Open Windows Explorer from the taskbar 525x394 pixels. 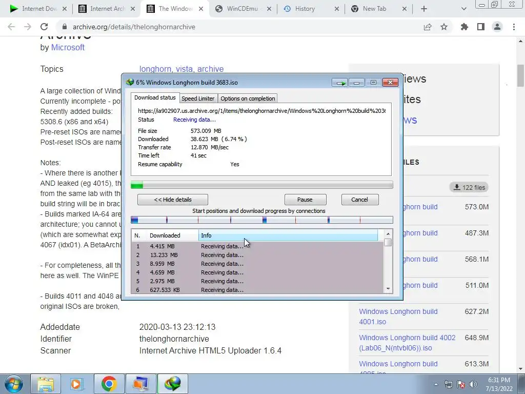coord(46,384)
